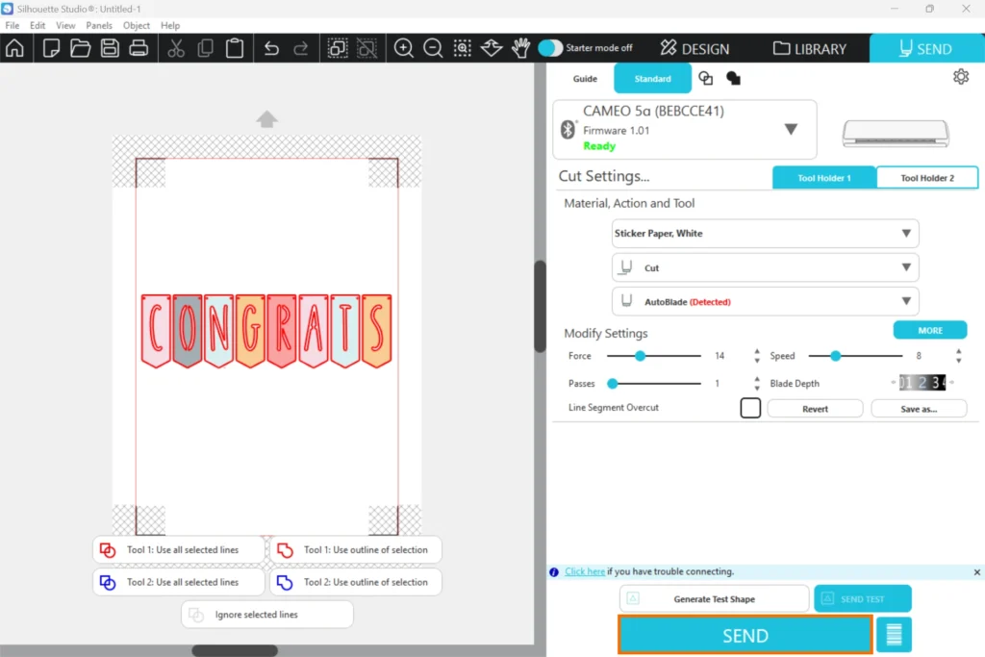The width and height of the screenshot is (985, 657).
Task: Switch to the Tool Holder 2 tab
Action: (927, 178)
